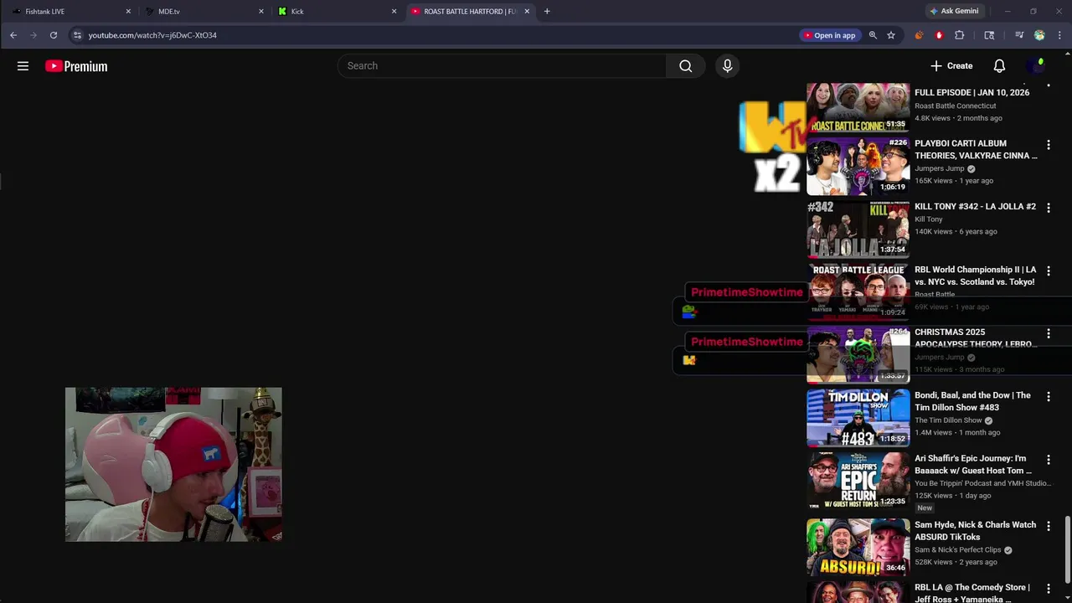Open Chrome three-dot menu
This screenshot has width=1072, height=603.
coord(1059,35)
